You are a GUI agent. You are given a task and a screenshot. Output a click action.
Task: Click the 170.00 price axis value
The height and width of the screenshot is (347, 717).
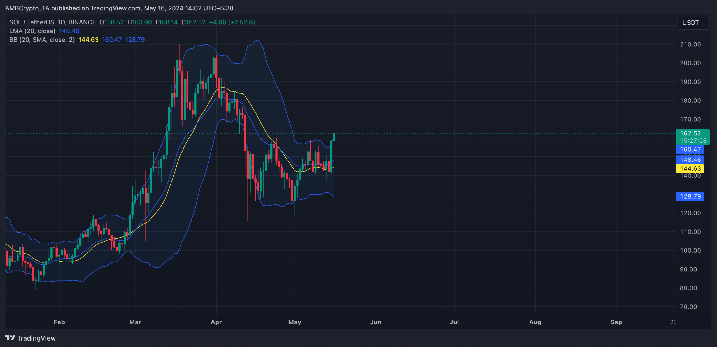click(x=690, y=119)
